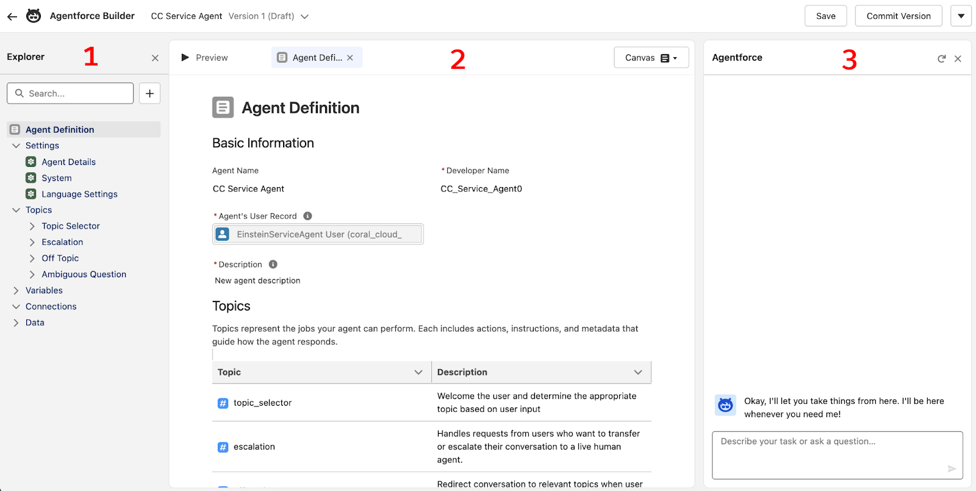Select Off Topic in Explorer

click(x=60, y=258)
